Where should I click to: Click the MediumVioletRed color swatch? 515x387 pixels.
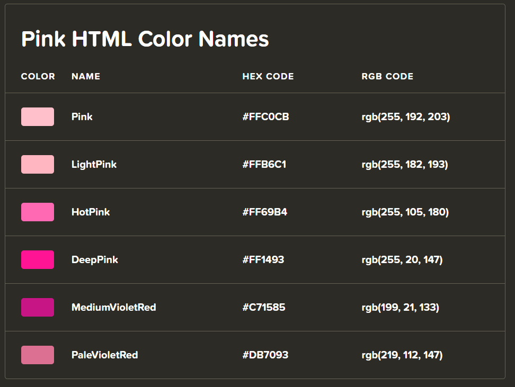point(38,308)
